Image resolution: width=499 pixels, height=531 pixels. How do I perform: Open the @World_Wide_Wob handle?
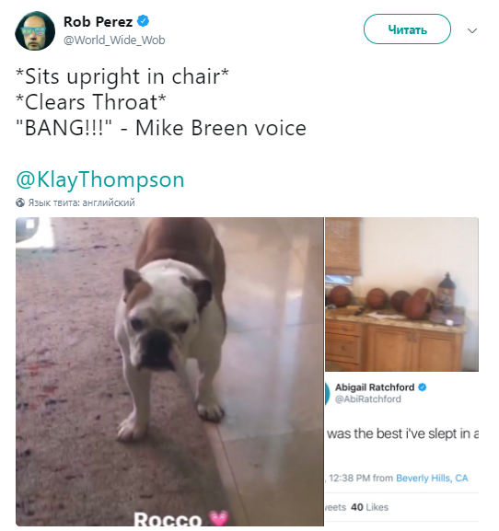114,40
